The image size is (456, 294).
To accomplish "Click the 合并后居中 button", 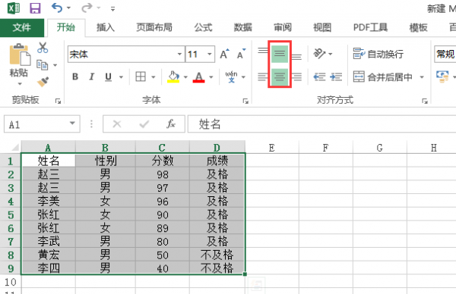I will (x=383, y=77).
